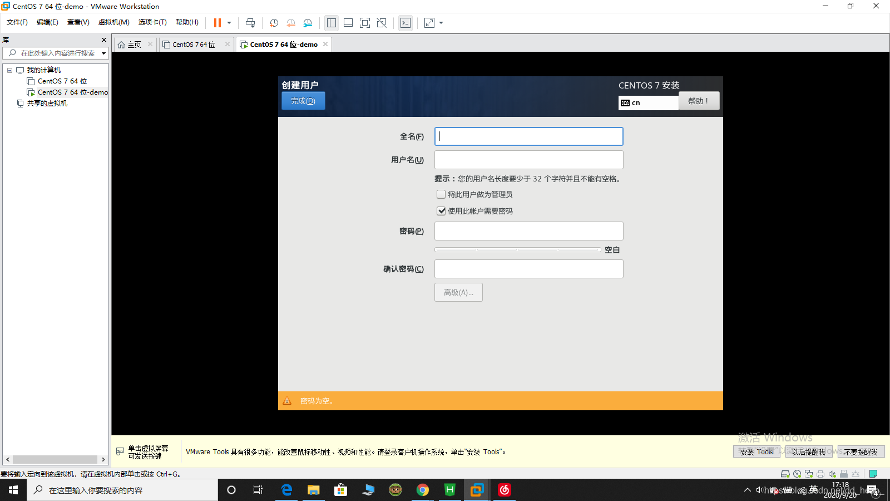The height and width of the screenshot is (501, 890).
Task: Select CentOS 7 64 位-demo in library tree
Action: tap(67, 92)
